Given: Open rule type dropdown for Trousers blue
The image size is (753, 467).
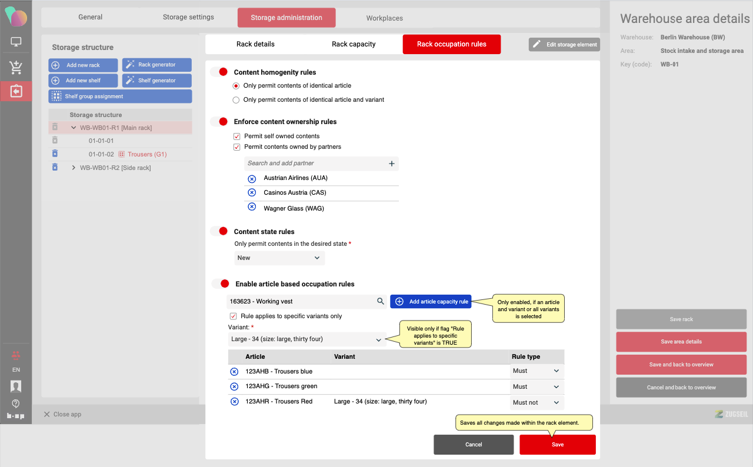Looking at the screenshot, I should (536, 371).
